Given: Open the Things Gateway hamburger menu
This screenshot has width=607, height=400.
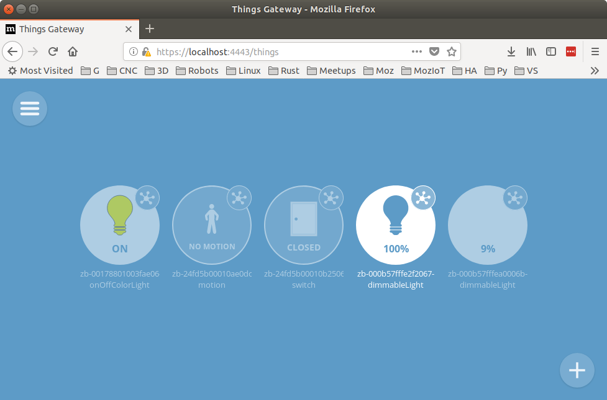Looking at the screenshot, I should [x=30, y=109].
